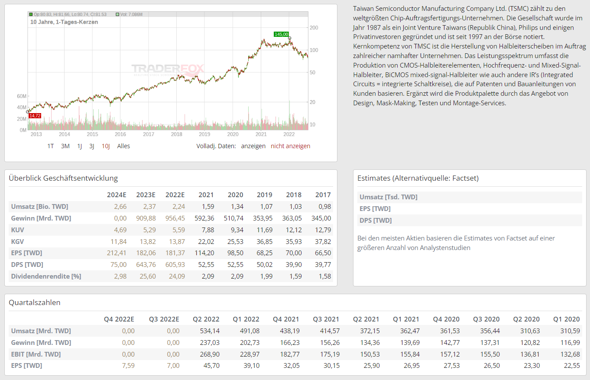Click the Q4 2020 EBIT value 157,12

(449, 354)
